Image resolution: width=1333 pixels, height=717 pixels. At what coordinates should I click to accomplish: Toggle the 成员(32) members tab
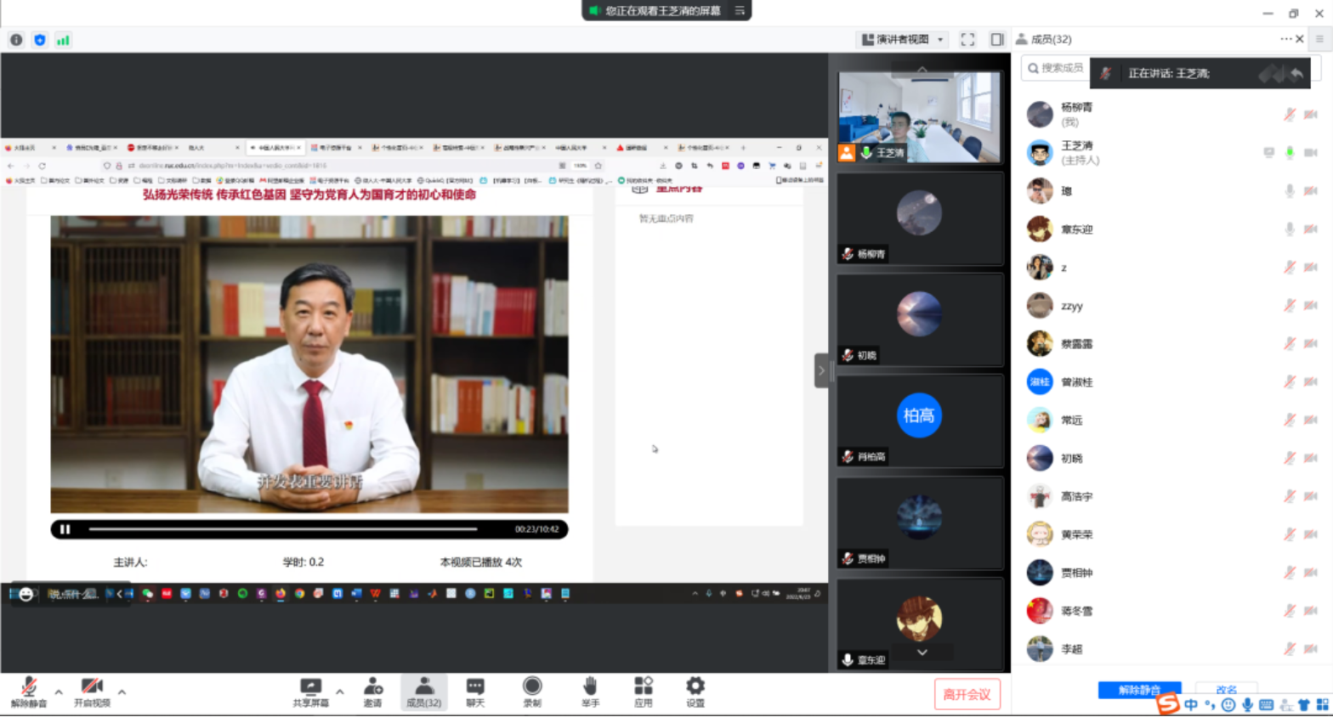(x=423, y=692)
